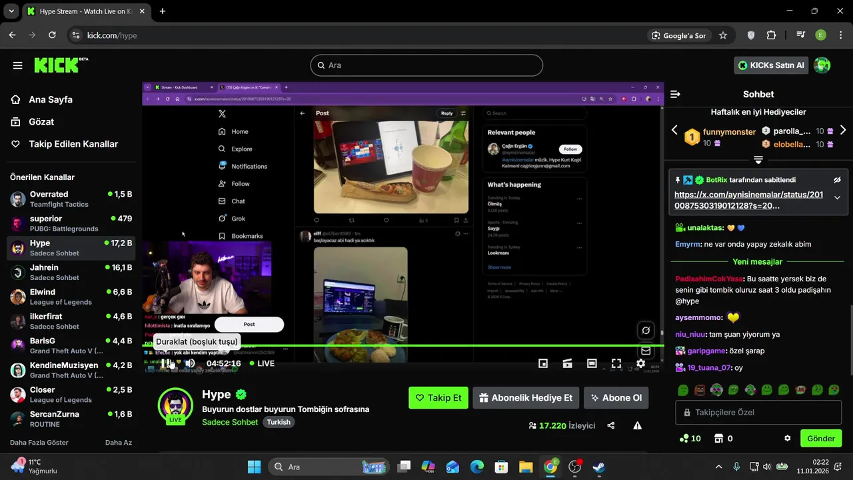Click the Takip Et follow button
This screenshot has width=853, height=480.
tap(438, 398)
